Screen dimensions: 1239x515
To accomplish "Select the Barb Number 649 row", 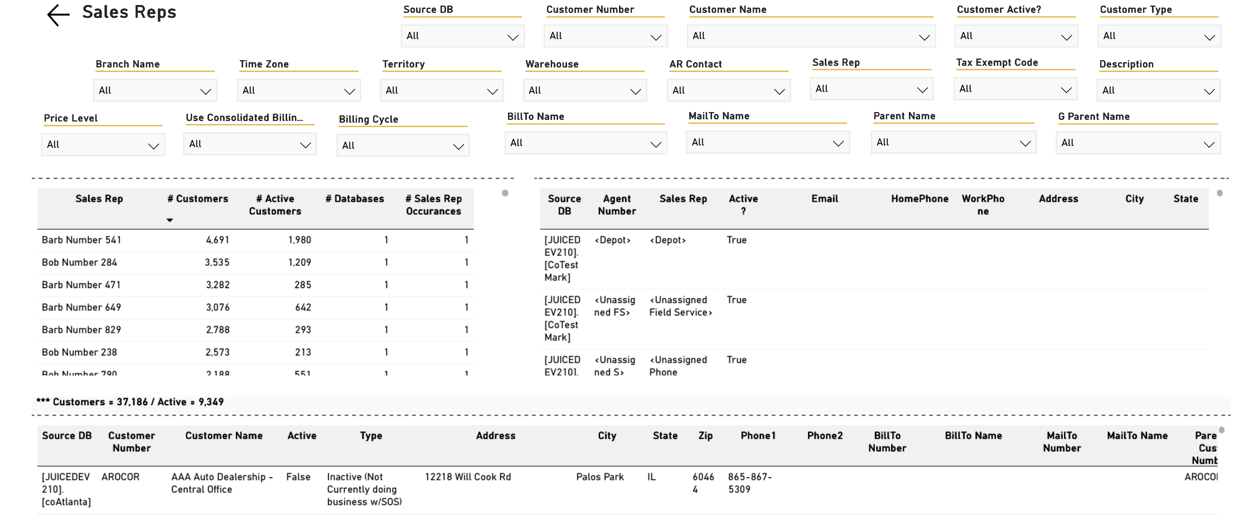I will coord(255,308).
